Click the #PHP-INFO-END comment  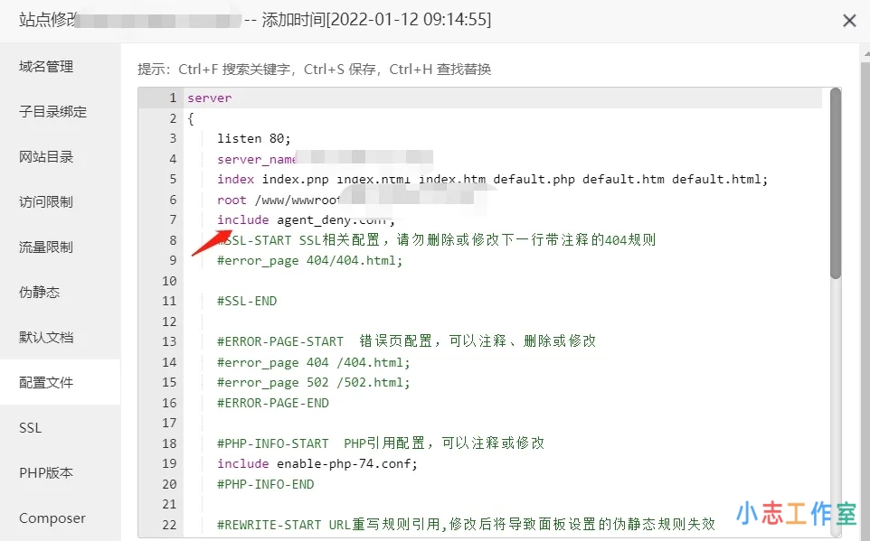point(265,484)
